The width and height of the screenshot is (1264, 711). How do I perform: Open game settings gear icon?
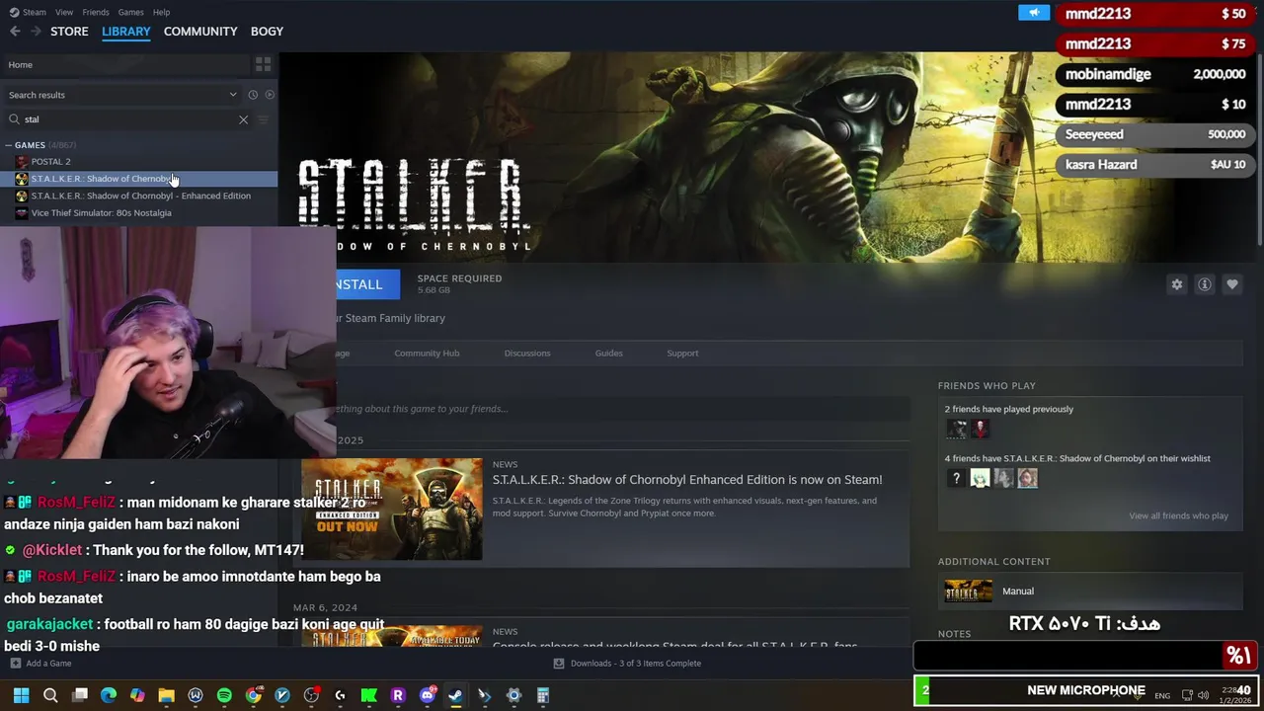1176,284
